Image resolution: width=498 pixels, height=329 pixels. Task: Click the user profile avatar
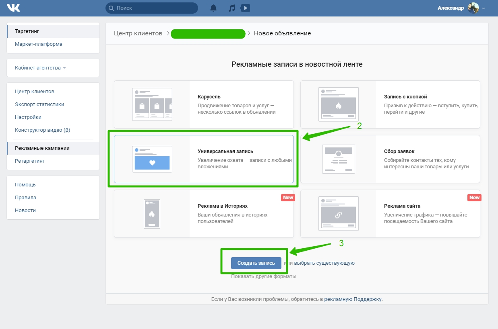click(x=473, y=8)
